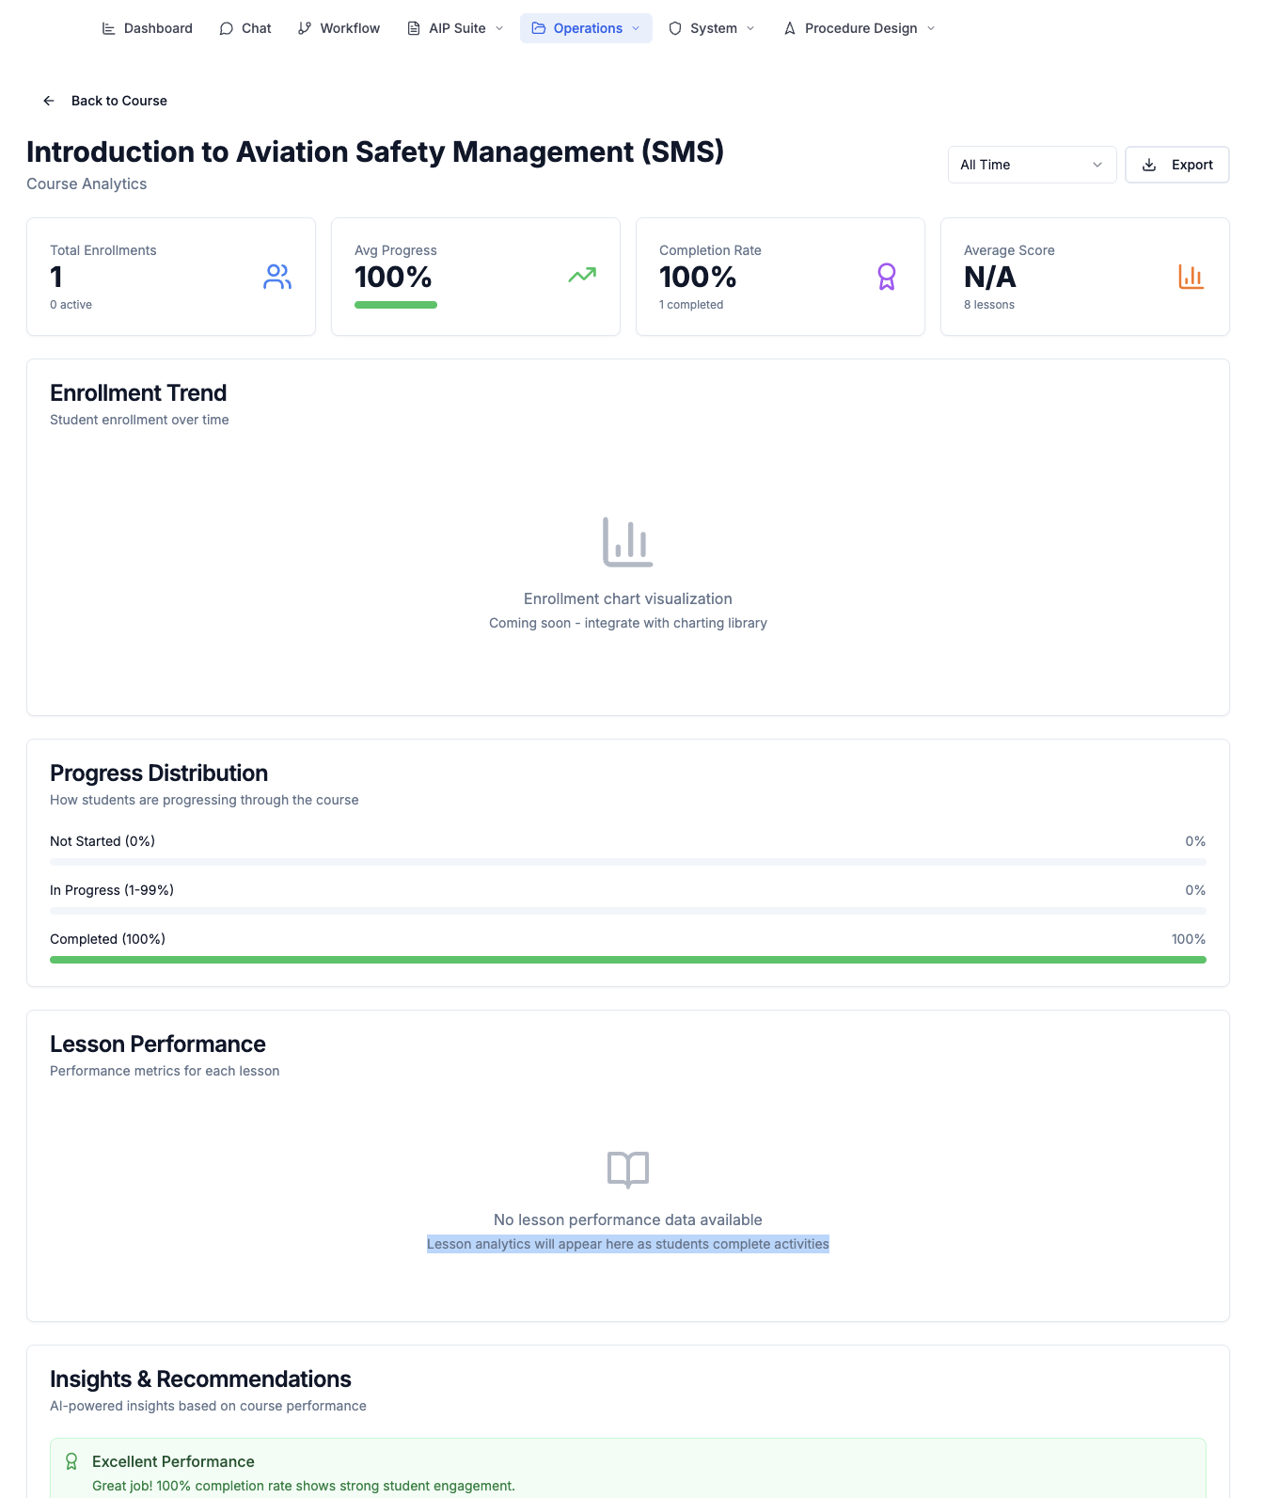Select the Workflow nav item
This screenshot has width=1262, height=1498.
[339, 28]
